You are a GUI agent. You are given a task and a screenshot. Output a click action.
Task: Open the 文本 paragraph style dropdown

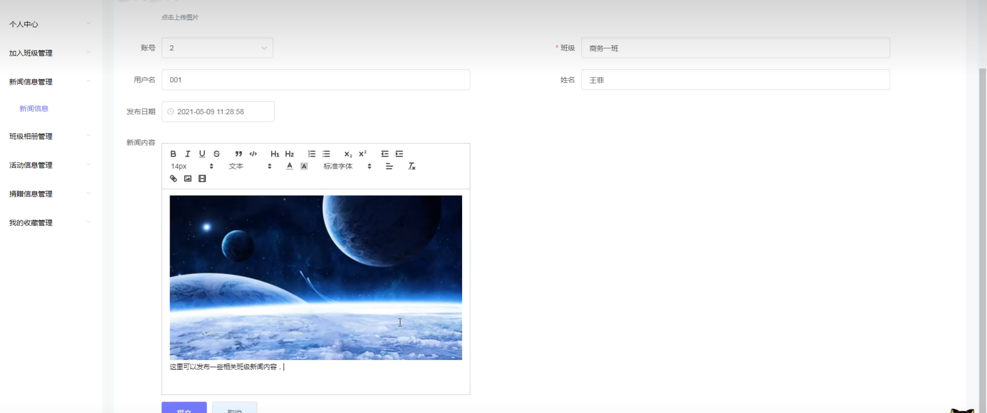[250, 166]
